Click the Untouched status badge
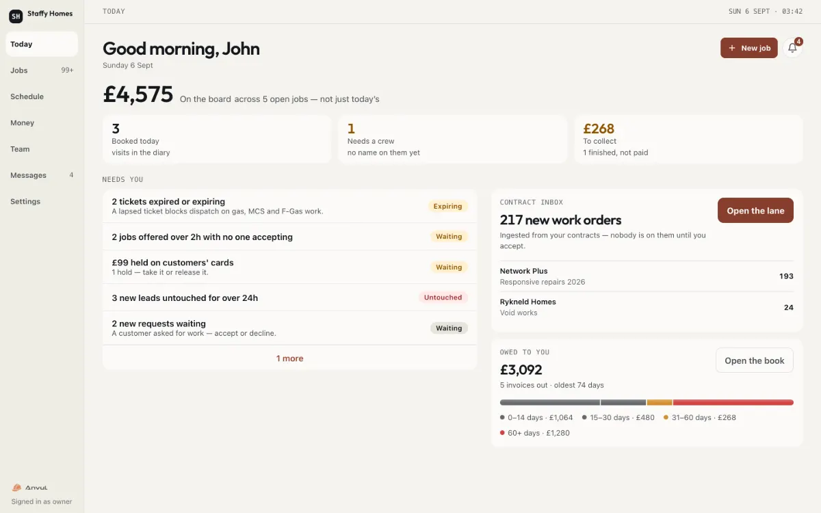Screen dimensions: 821x513 tap(443, 298)
